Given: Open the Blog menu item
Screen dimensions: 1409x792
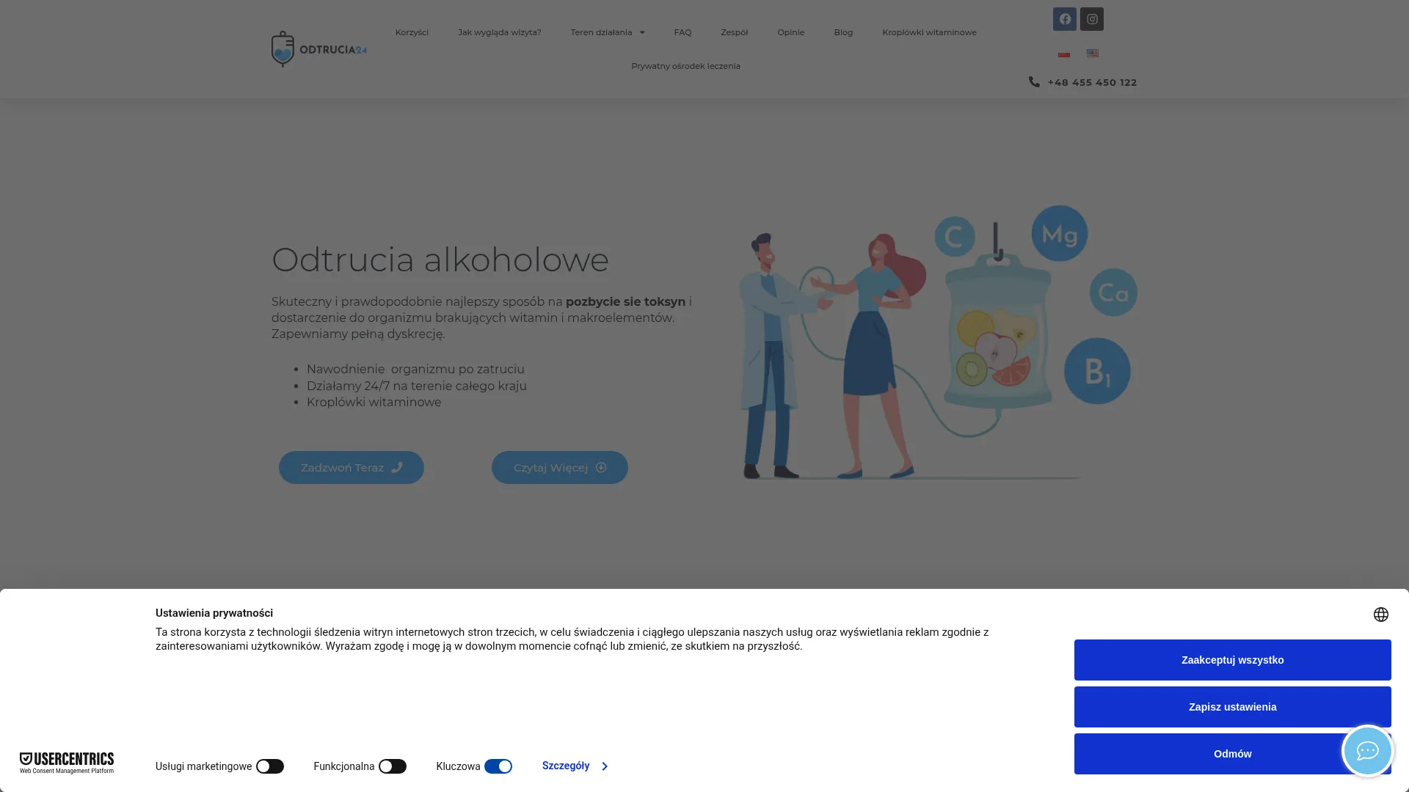Looking at the screenshot, I should click(842, 32).
